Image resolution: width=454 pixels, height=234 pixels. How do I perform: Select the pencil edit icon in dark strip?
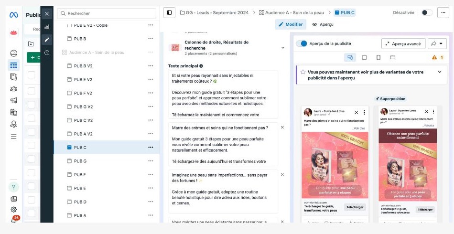point(47,40)
